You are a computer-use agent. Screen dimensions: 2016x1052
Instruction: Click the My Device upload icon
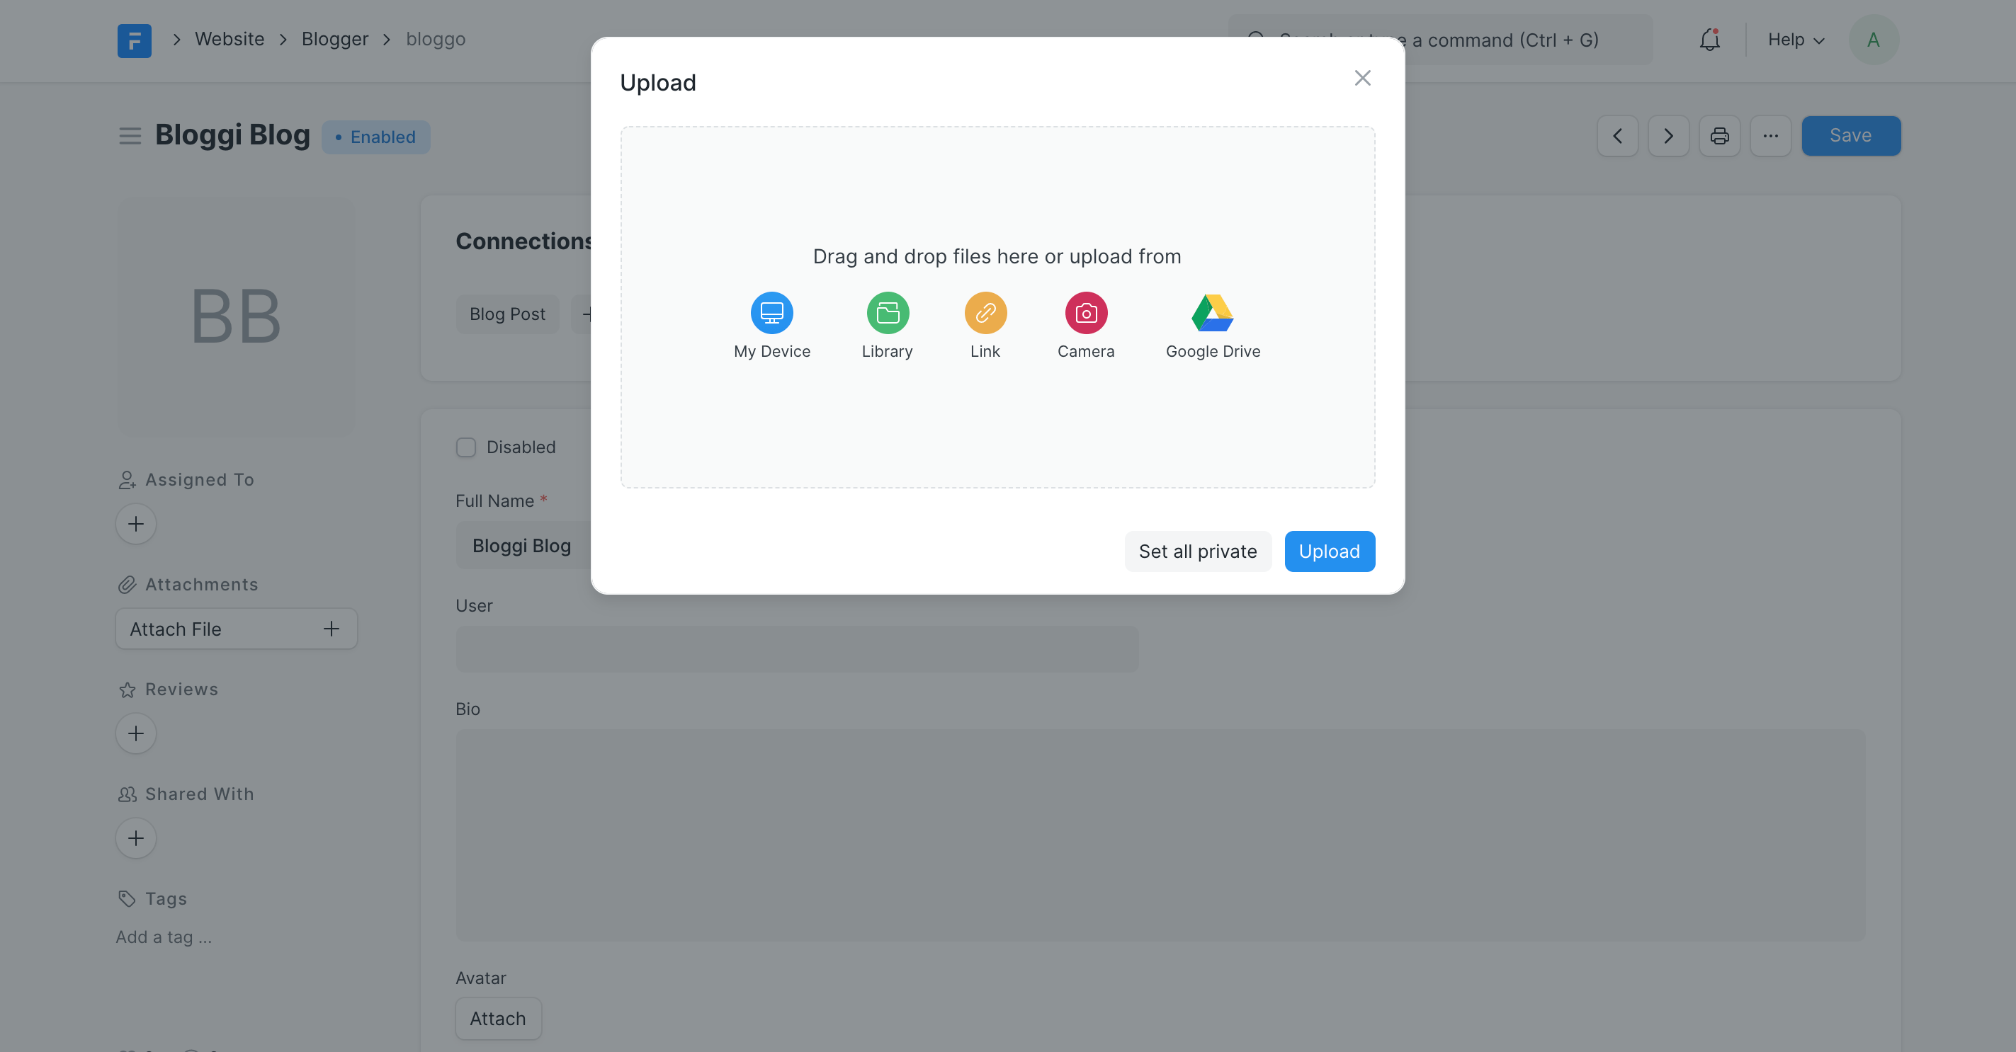click(x=772, y=314)
